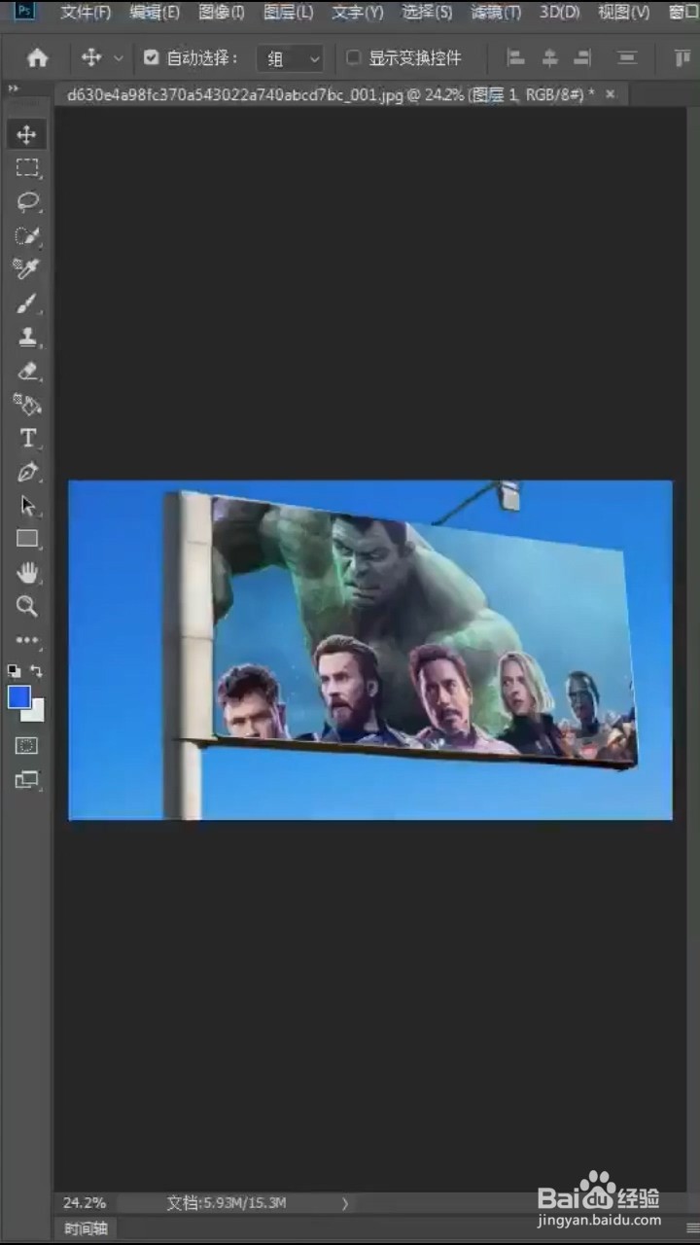
Task: Select the Eyedropper tool
Action: [x=26, y=268]
